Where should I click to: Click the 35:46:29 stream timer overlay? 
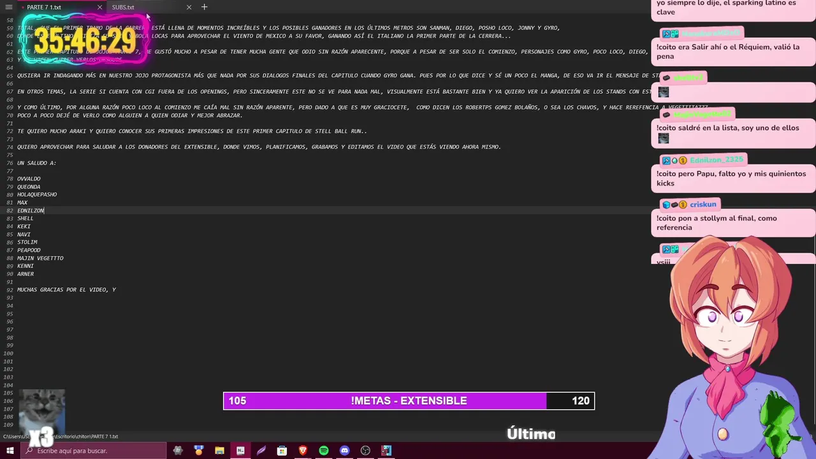84,41
